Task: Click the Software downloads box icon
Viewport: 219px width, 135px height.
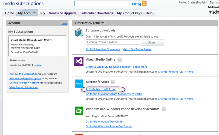Action: (79, 32)
